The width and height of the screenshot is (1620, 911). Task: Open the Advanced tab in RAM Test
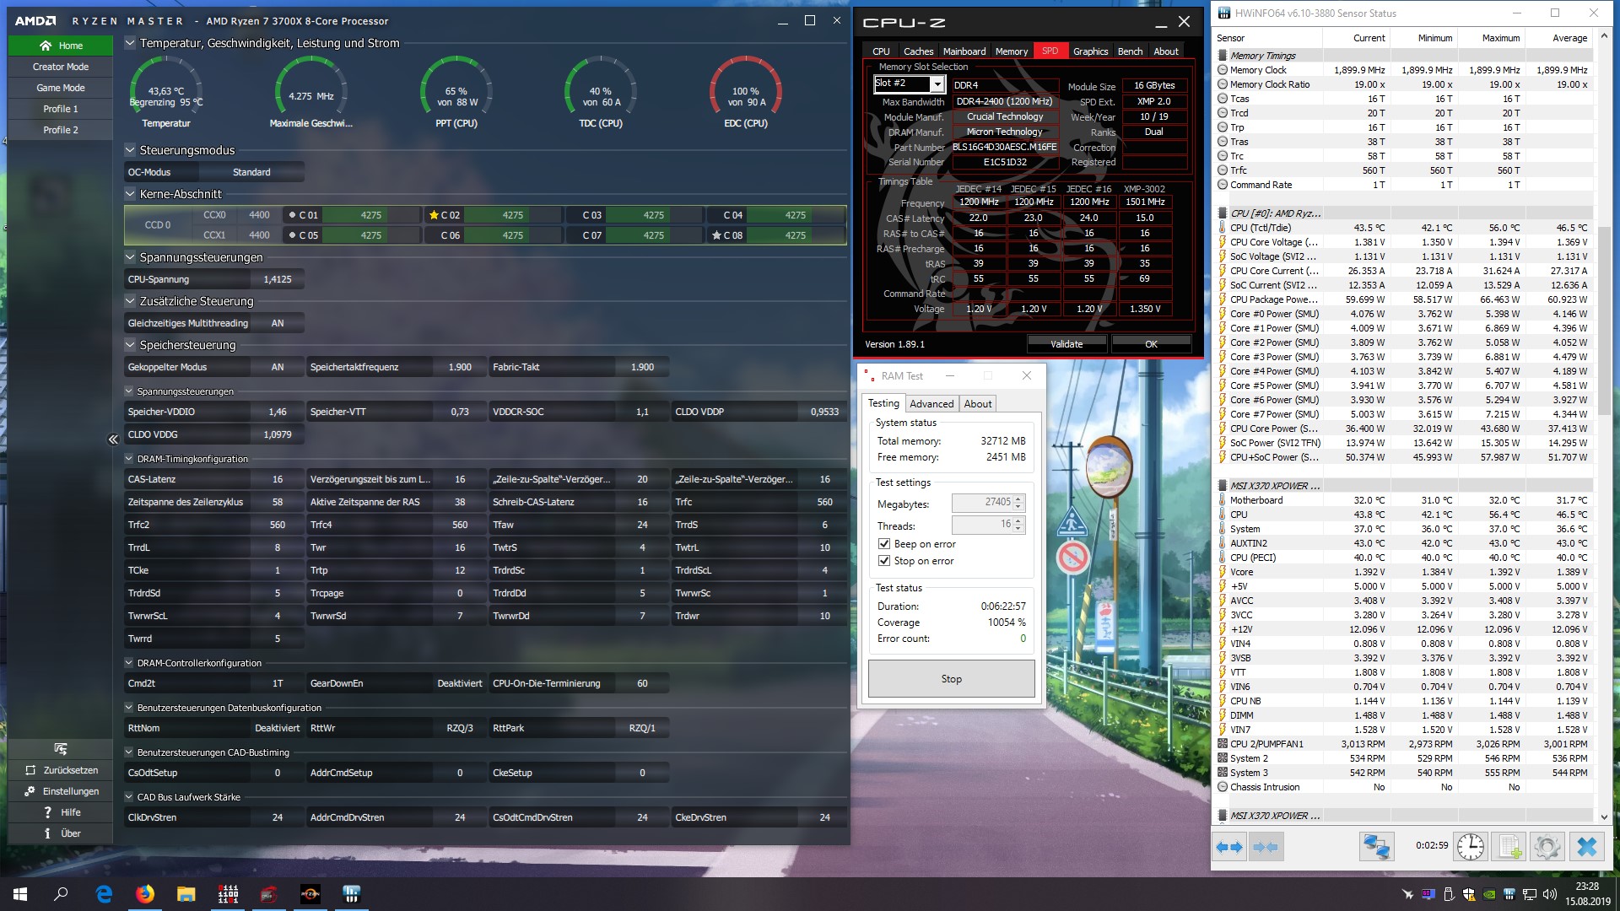(931, 404)
